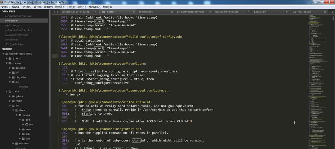Open the 工具(T) menu
Screen dimensions: 335x149
[71, 7]
